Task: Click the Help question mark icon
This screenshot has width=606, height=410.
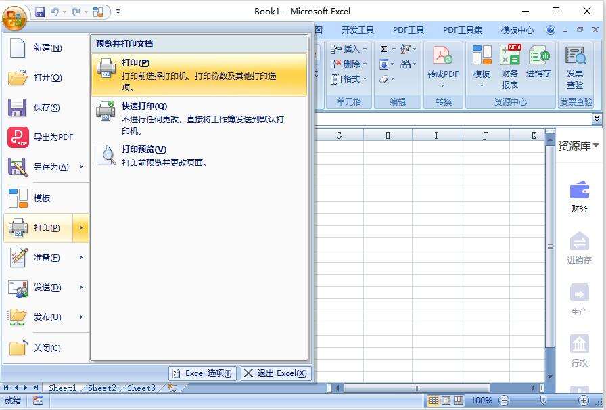Action: pos(551,30)
